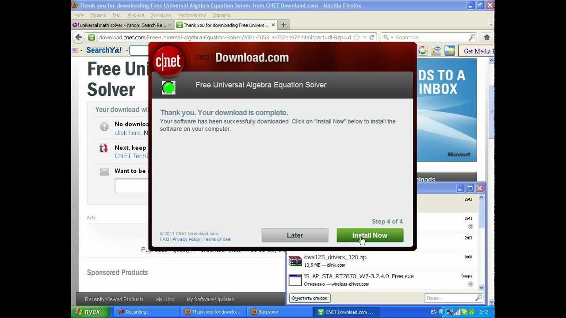Retry the 2:41 download via retry icon
The width and height of the screenshot is (566, 318).
click(x=470, y=227)
